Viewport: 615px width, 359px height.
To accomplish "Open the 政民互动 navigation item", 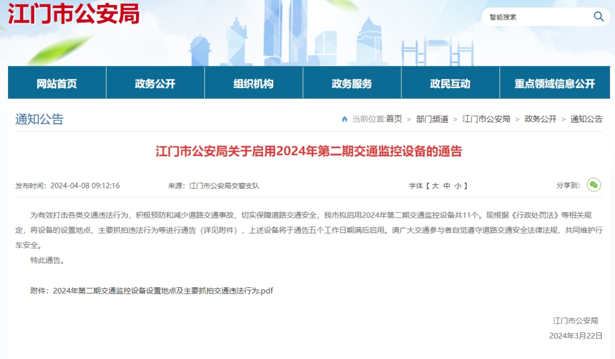I will pyautogui.click(x=450, y=84).
